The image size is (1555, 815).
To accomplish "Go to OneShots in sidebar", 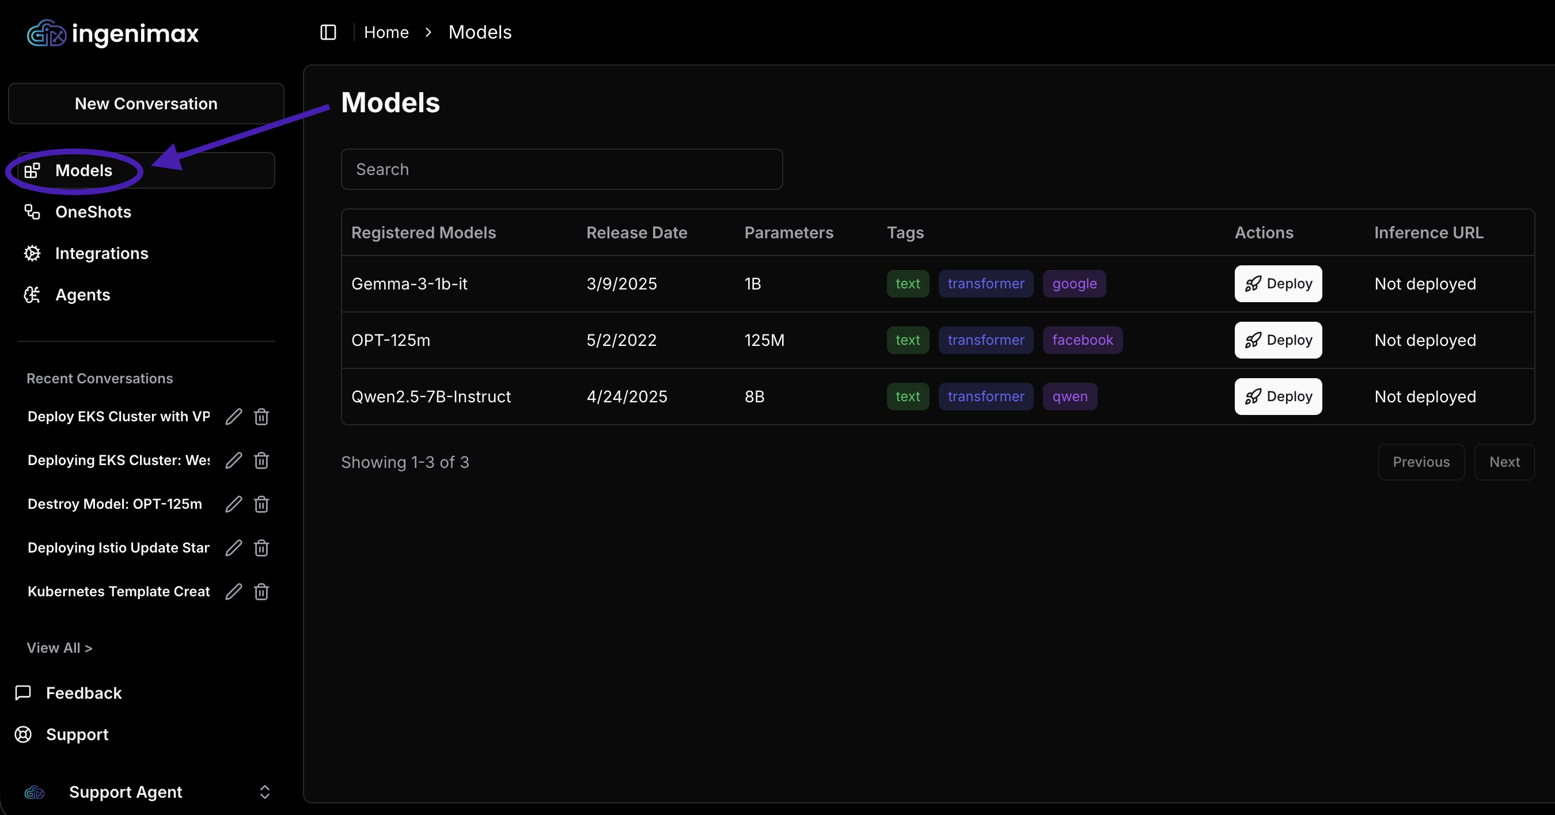I will coord(93,212).
